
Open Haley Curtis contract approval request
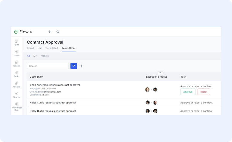tap(53, 102)
